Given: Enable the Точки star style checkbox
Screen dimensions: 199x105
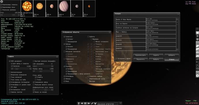Looking at the screenshot, I should pos(36,80).
